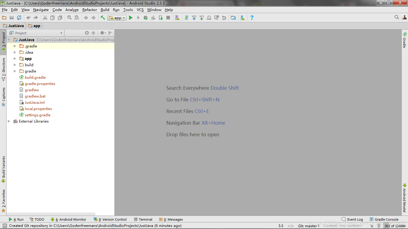Click Scroll from Source target icon

click(x=87, y=33)
